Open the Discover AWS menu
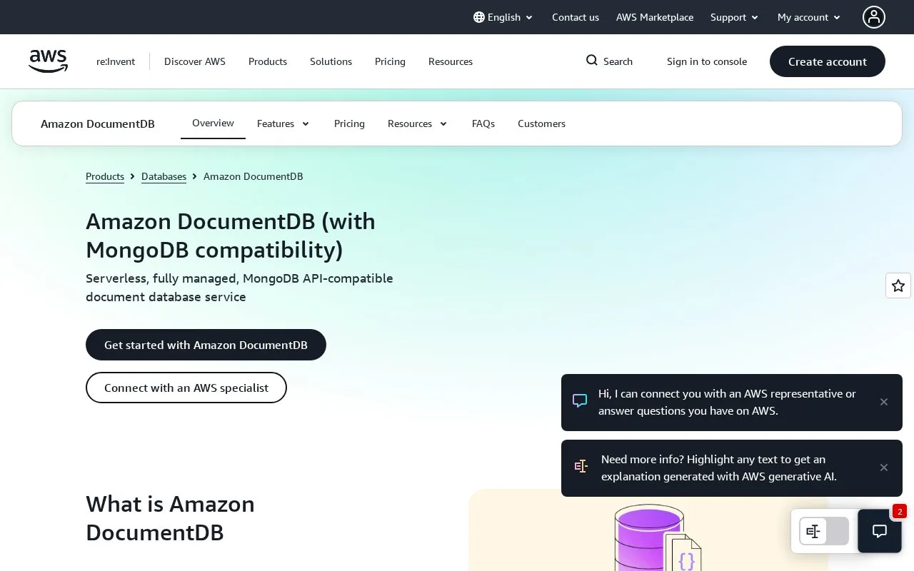This screenshot has width=914, height=571. tap(195, 61)
